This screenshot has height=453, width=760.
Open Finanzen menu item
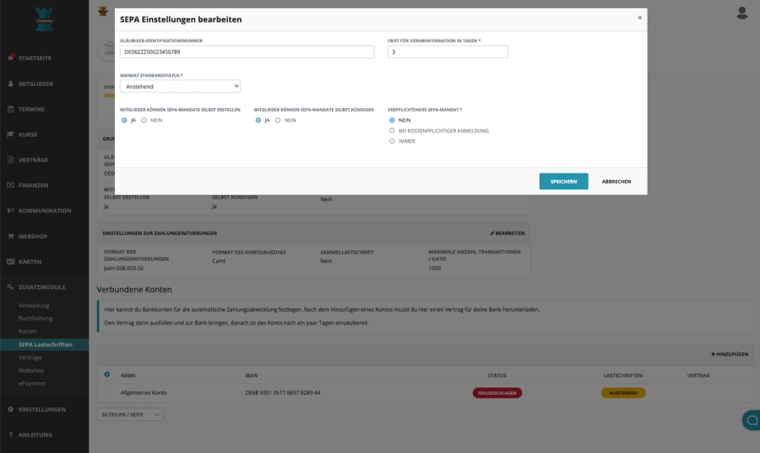pyautogui.click(x=34, y=185)
